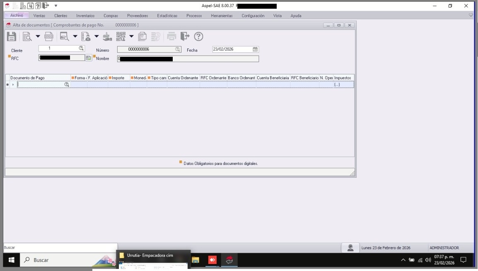Click the Importe column header
The image size is (478, 271).
[x=119, y=78]
